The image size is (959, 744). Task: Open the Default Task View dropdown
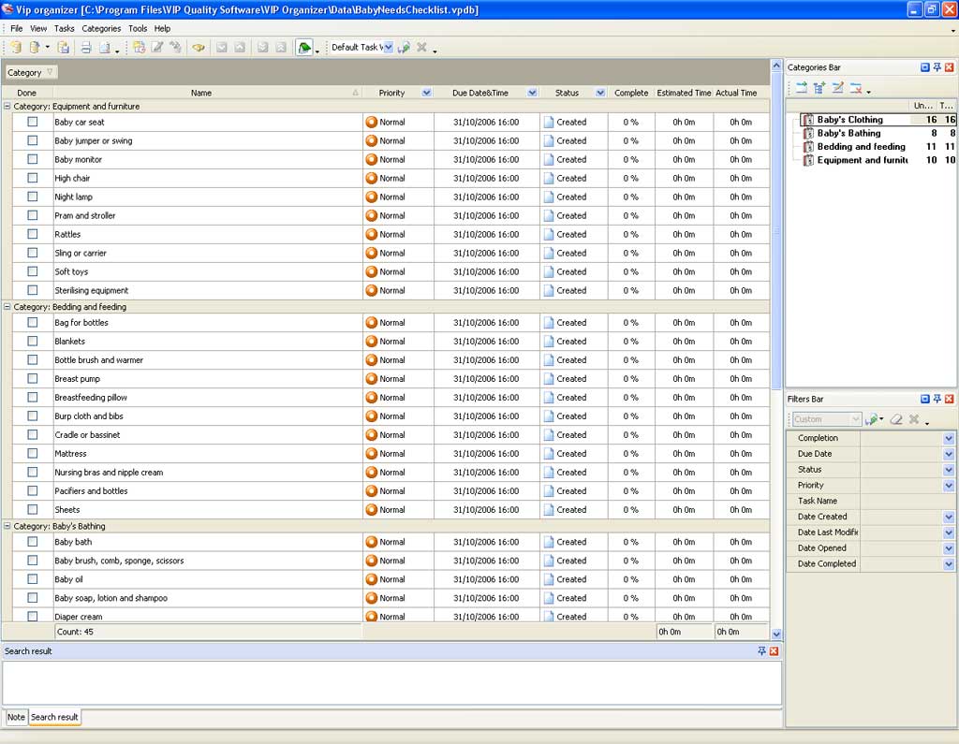click(x=387, y=48)
